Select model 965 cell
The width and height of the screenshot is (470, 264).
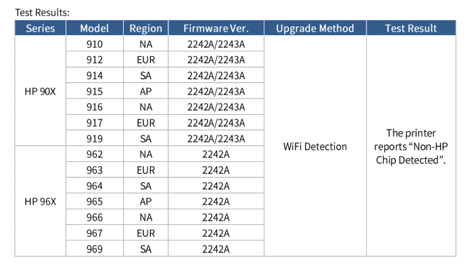[95, 201]
